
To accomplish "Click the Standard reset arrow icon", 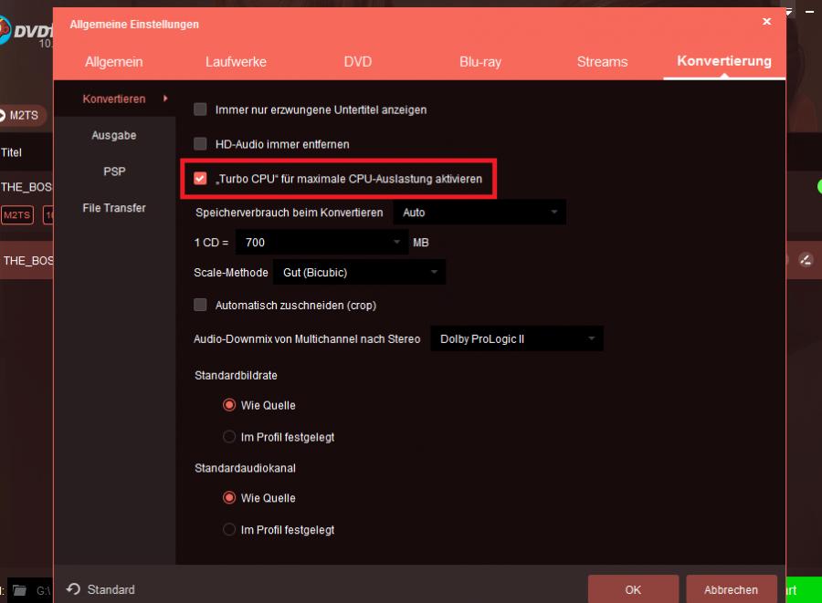I will [74, 589].
